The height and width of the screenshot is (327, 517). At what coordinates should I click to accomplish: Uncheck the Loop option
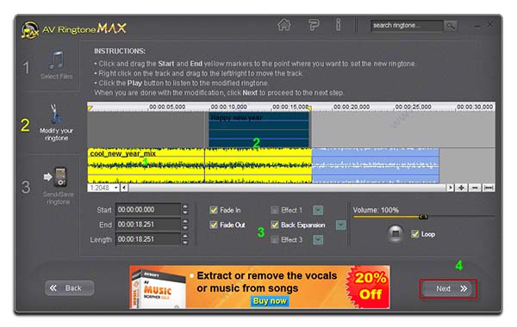[x=415, y=234]
